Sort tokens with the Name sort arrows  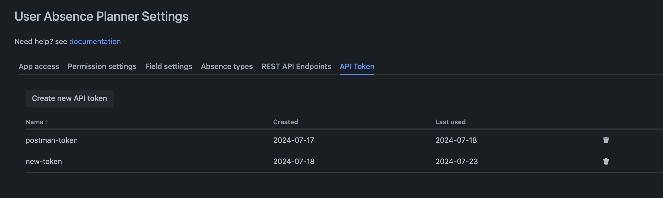click(46, 122)
